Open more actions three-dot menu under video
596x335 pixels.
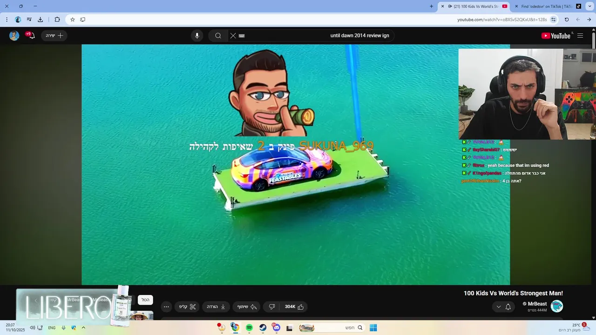coord(166,307)
